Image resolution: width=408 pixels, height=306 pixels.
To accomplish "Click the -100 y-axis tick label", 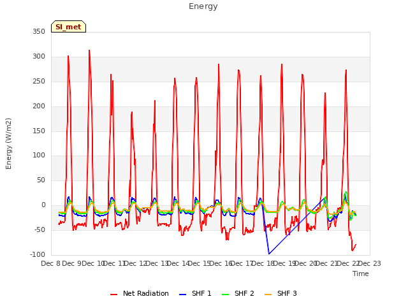I will (38, 255).
